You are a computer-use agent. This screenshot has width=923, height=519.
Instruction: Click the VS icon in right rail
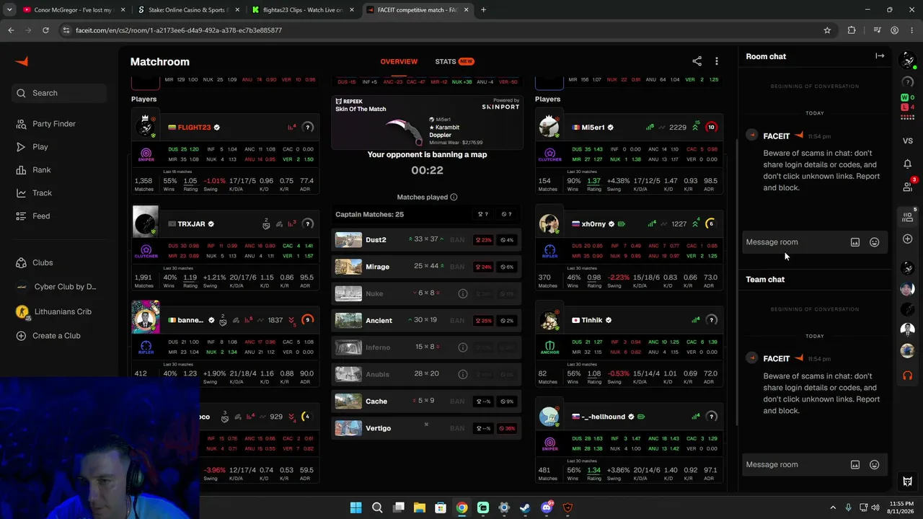click(907, 141)
